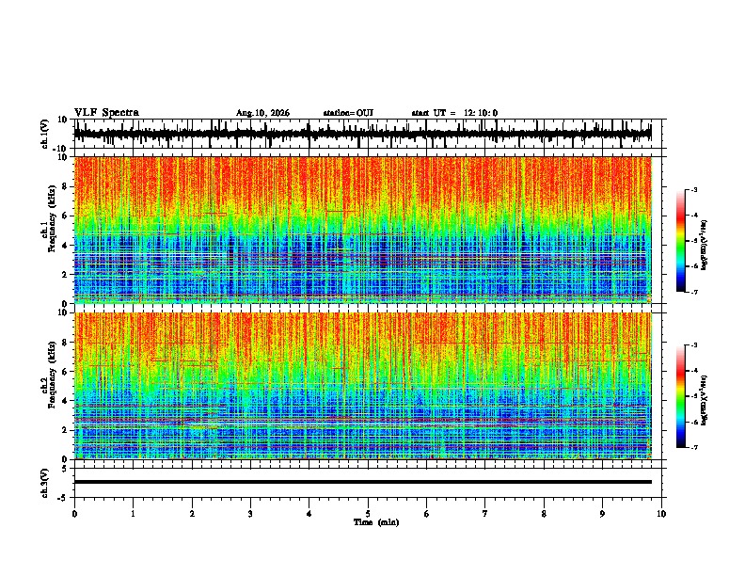Pick the ch.2 color scale bar
Viewport: 745px width, 576px height.
point(681,396)
